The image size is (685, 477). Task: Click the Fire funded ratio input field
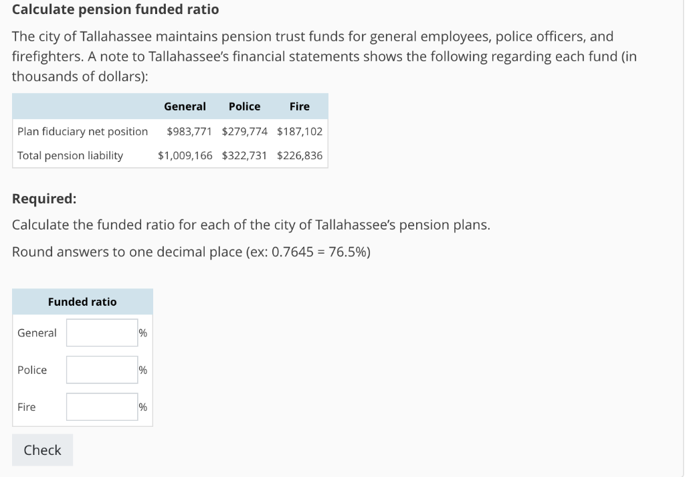point(101,406)
